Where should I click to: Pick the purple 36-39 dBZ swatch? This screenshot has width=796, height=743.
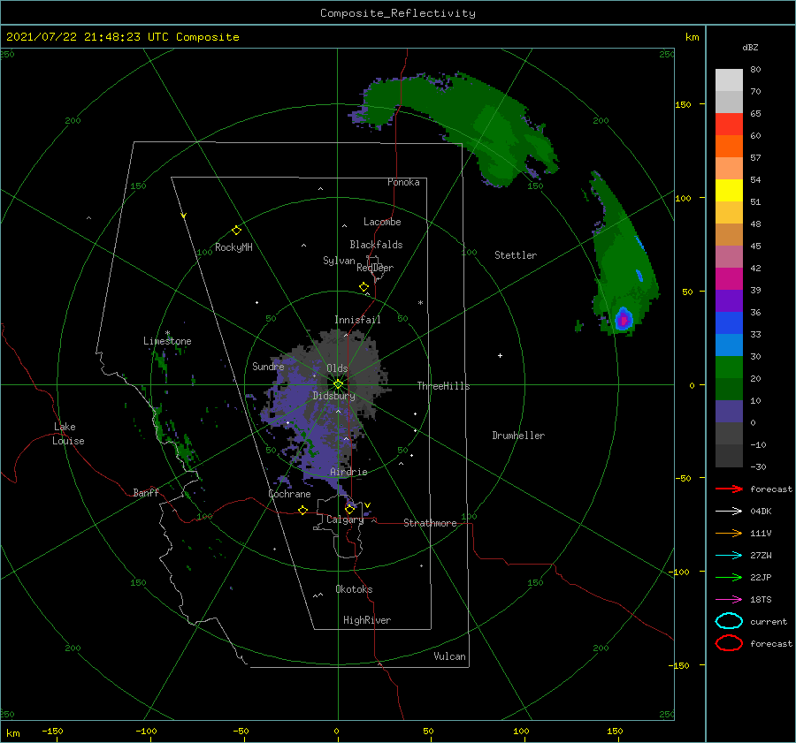[x=729, y=301]
